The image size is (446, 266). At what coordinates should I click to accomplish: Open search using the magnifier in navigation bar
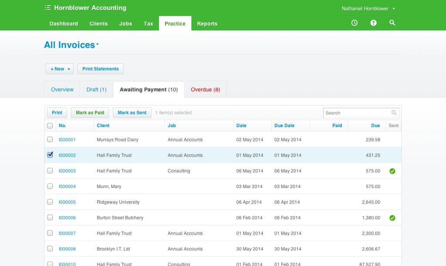coord(392,23)
